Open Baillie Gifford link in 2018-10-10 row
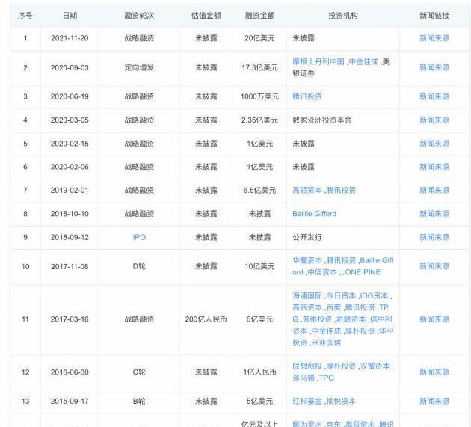471x427 pixels. click(315, 214)
